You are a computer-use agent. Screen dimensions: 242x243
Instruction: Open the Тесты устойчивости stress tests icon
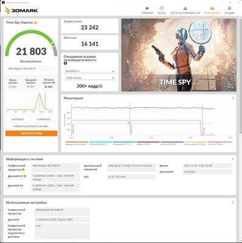click(185, 9)
